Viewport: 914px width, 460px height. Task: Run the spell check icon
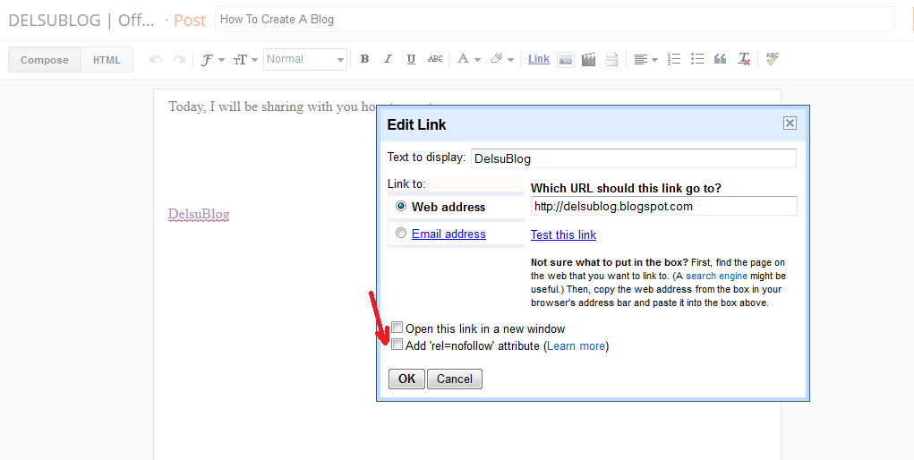[772, 59]
